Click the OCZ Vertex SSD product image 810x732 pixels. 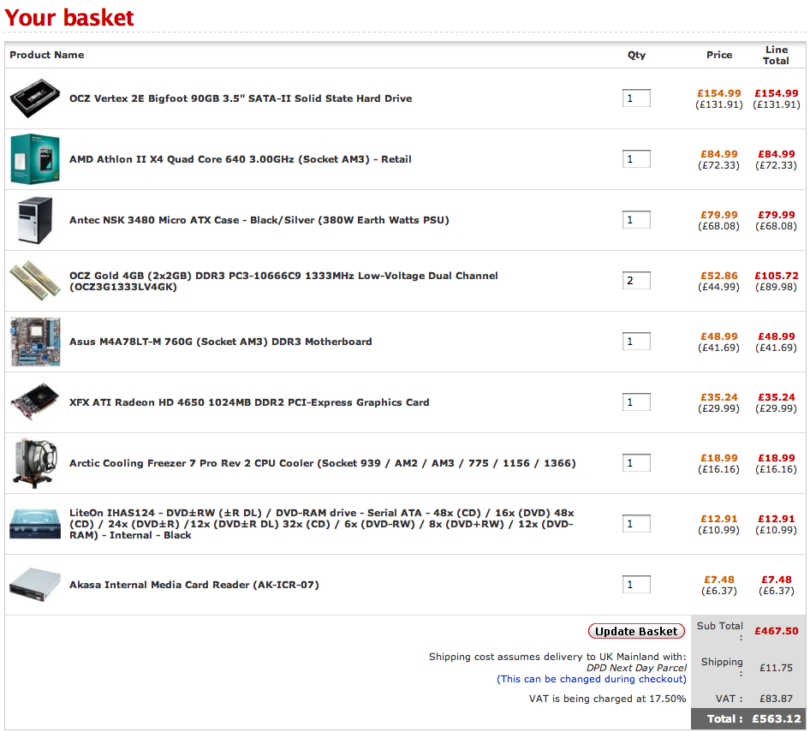tap(35, 99)
